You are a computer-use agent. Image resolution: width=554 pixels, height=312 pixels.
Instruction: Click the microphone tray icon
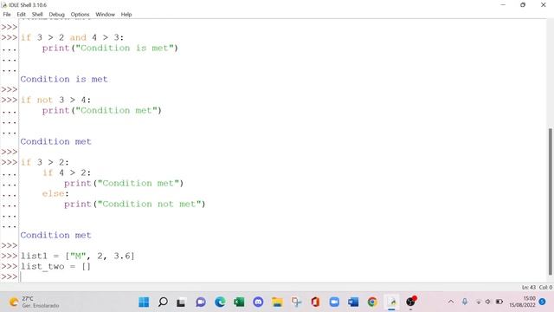[465, 302]
